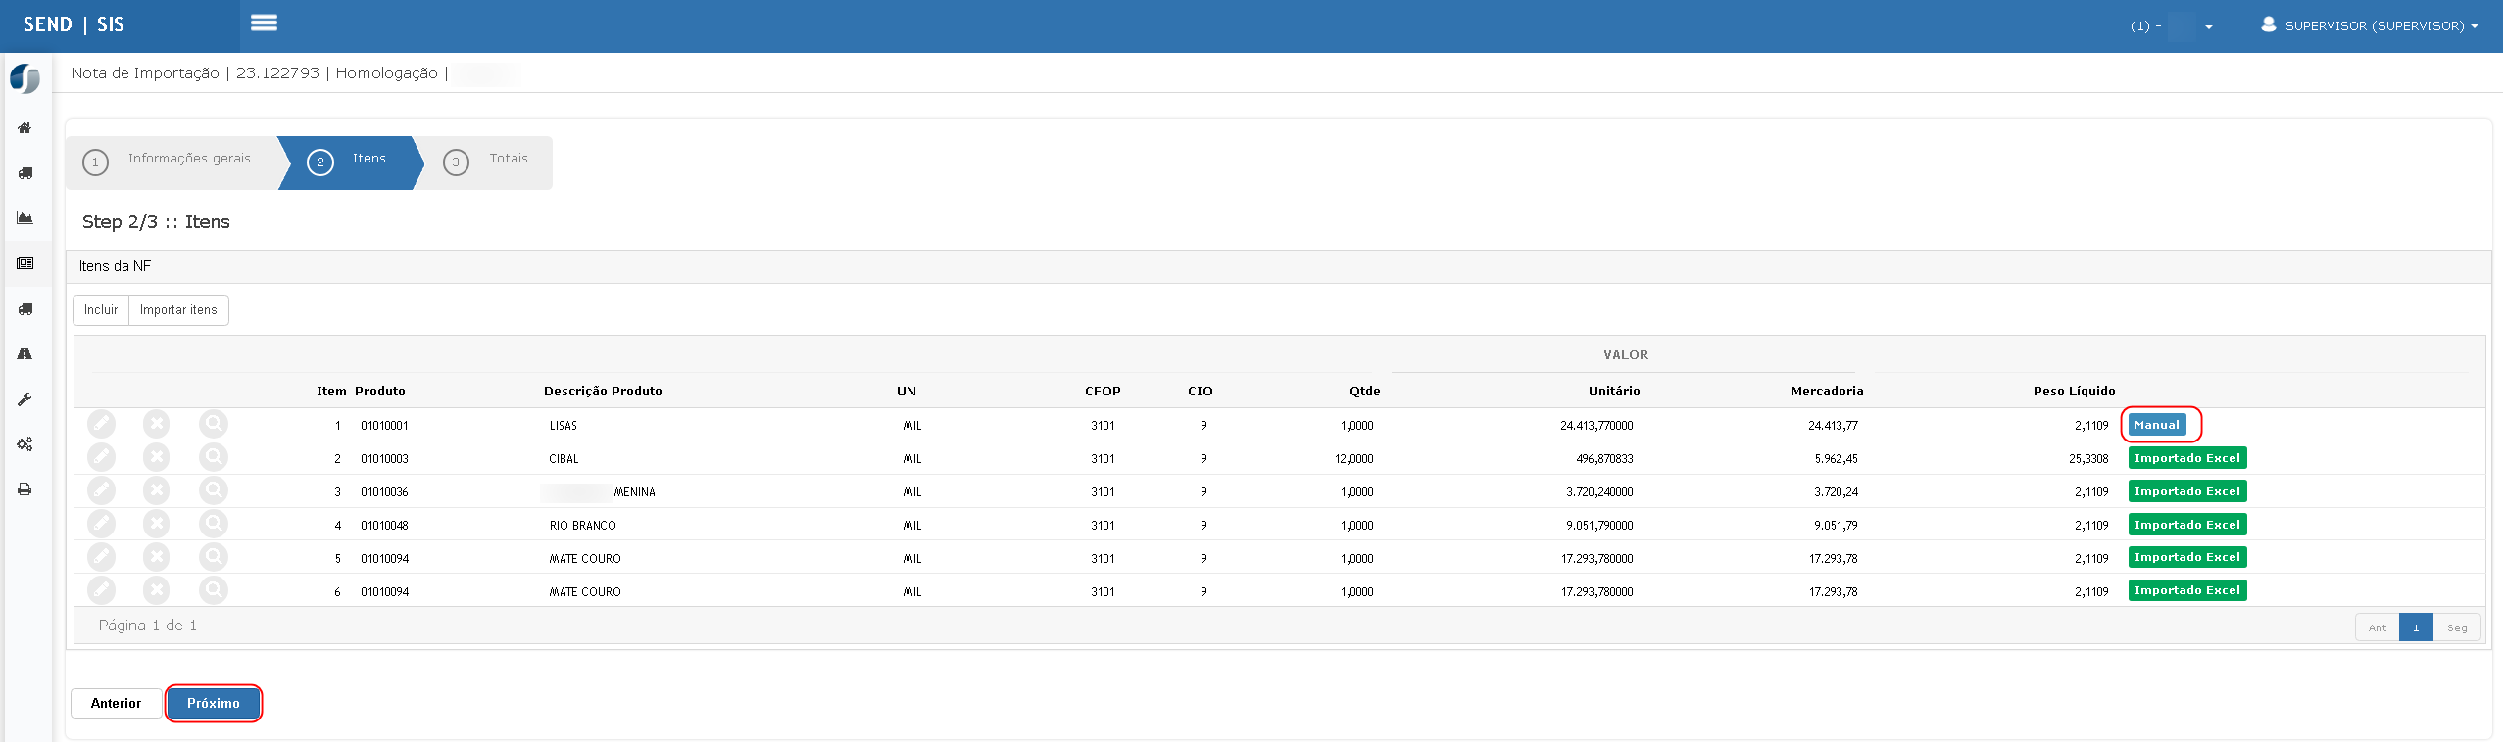
Task: Click the Próximo button
Action: [214, 703]
